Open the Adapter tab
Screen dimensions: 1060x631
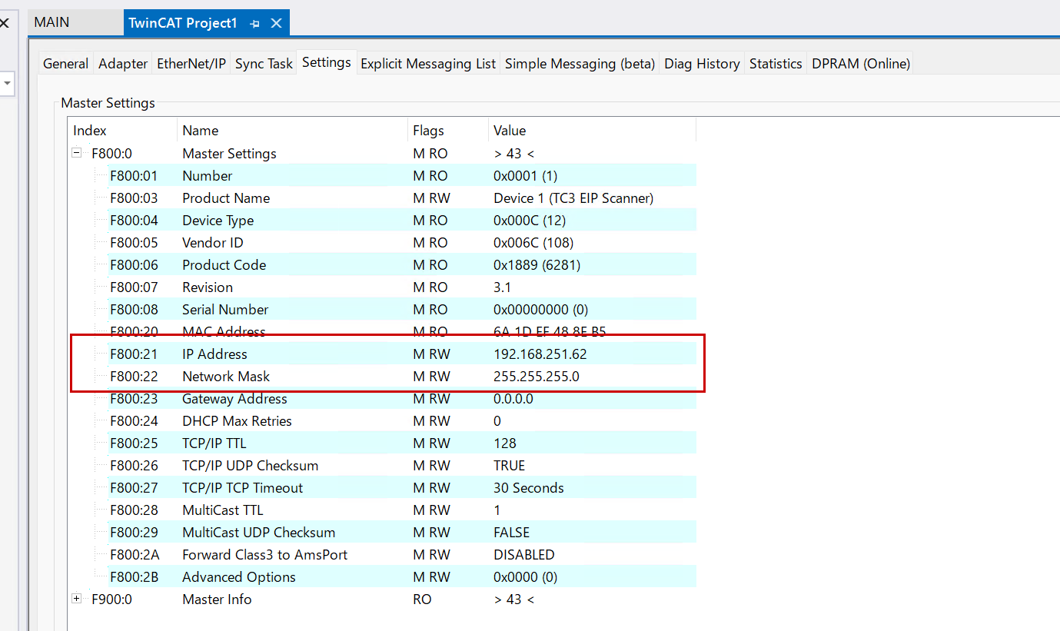click(123, 64)
